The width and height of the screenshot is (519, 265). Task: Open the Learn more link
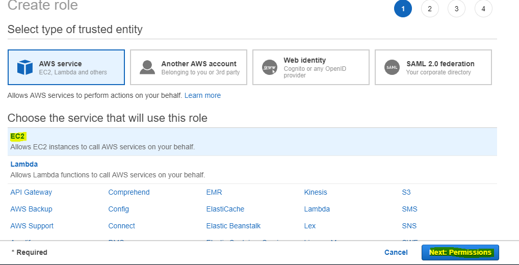(202, 95)
